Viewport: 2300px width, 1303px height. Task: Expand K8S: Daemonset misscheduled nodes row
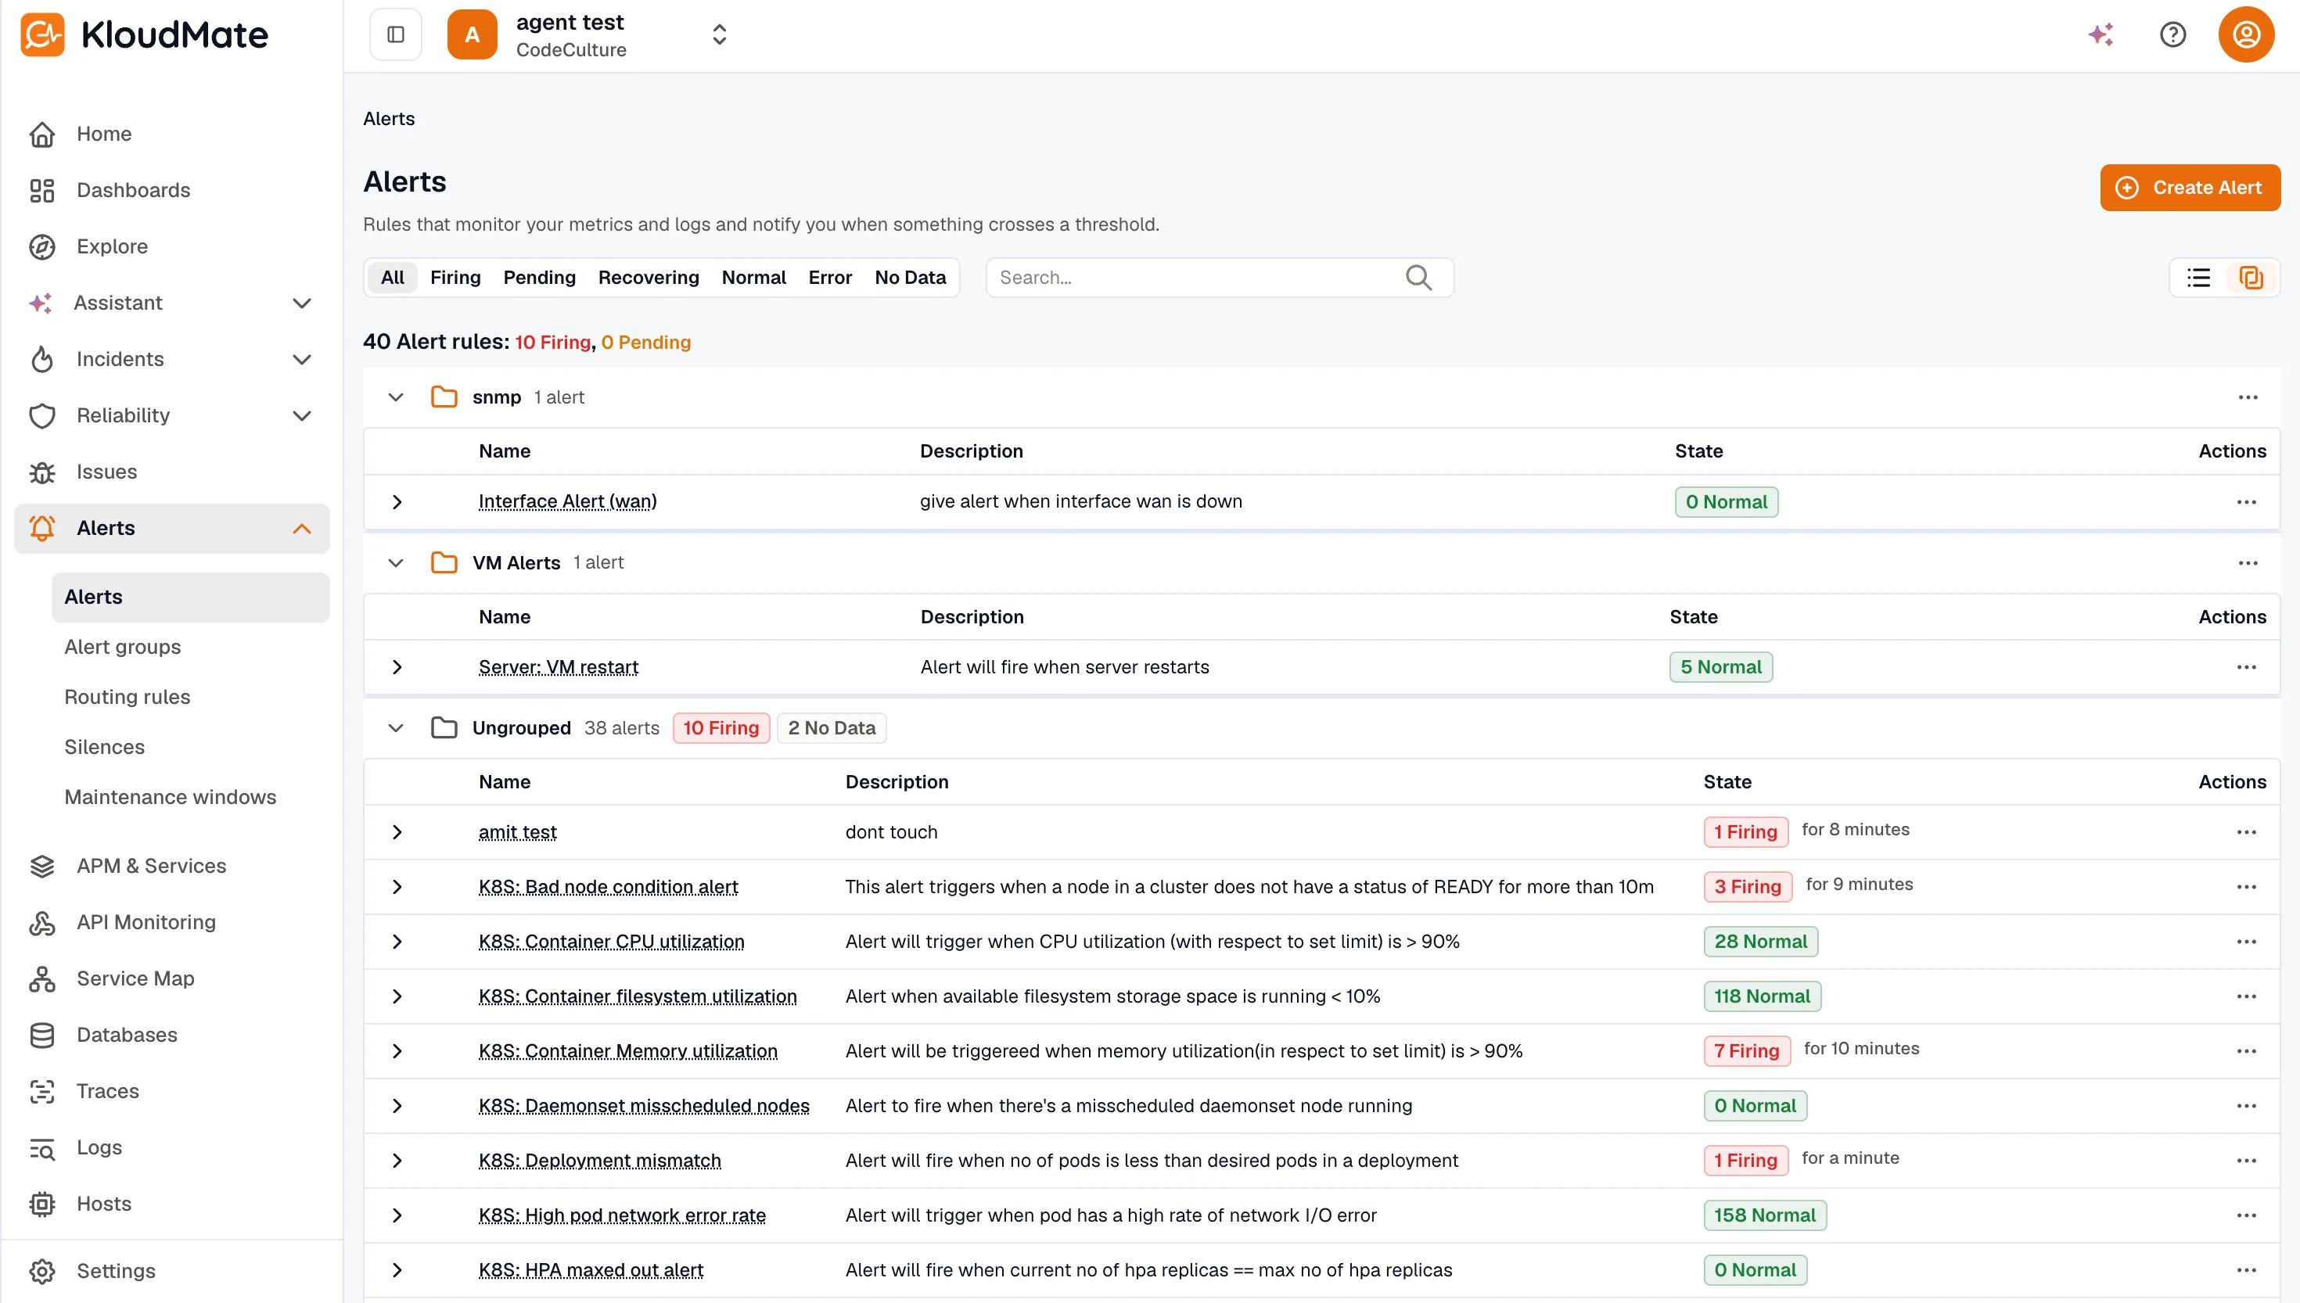pyautogui.click(x=397, y=1106)
